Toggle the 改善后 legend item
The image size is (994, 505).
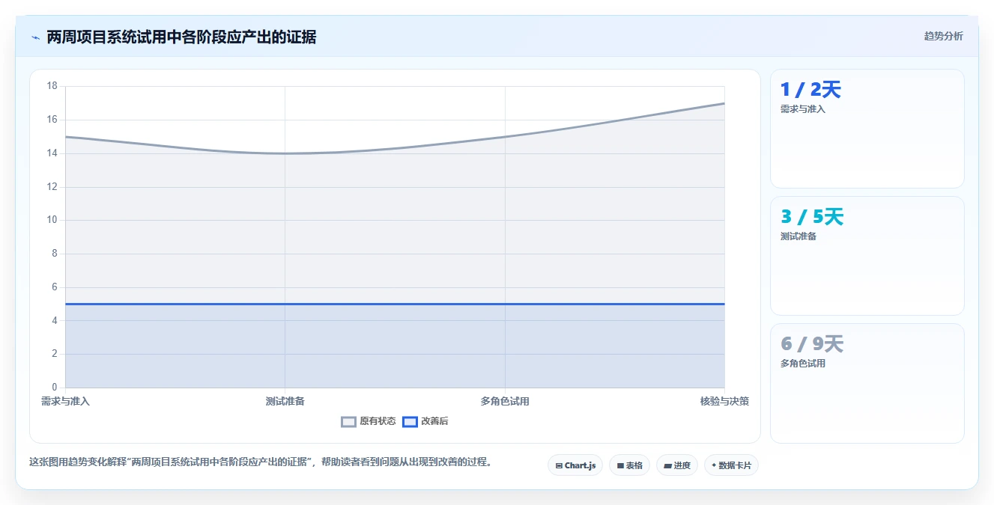coord(425,421)
